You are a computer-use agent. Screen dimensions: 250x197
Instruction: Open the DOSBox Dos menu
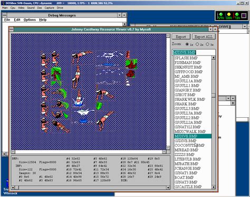point(40,8)
